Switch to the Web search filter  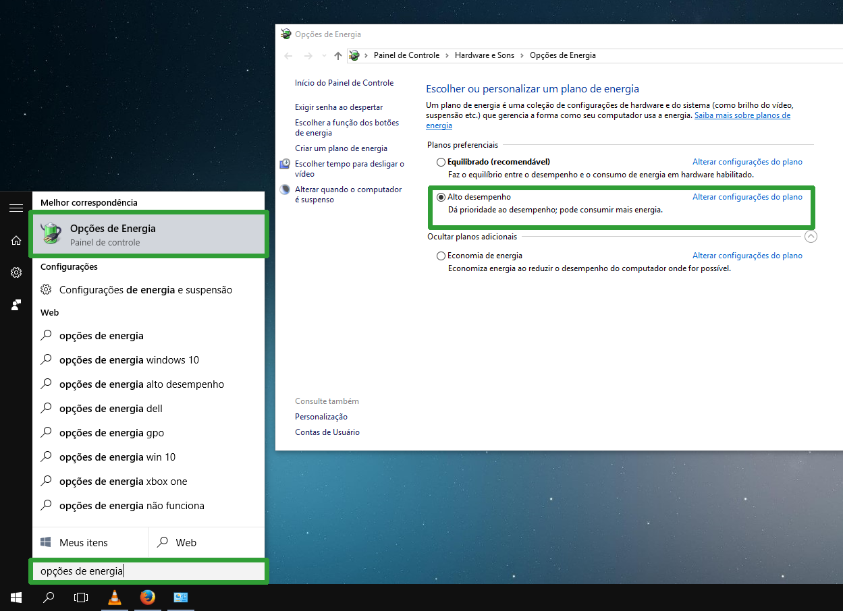pos(207,542)
